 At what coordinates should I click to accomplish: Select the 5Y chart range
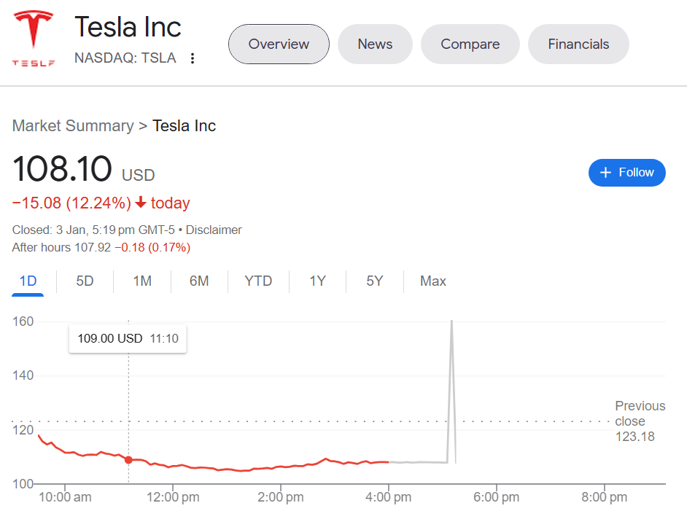pos(374,281)
